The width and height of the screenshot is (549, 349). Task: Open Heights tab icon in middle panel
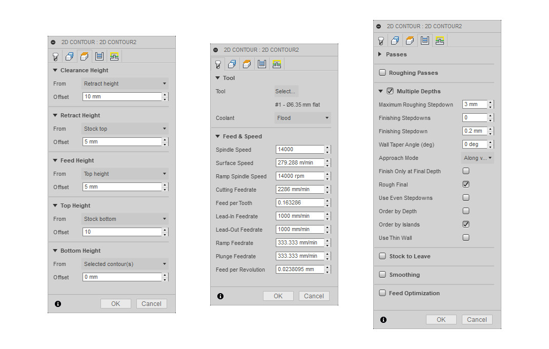click(247, 64)
